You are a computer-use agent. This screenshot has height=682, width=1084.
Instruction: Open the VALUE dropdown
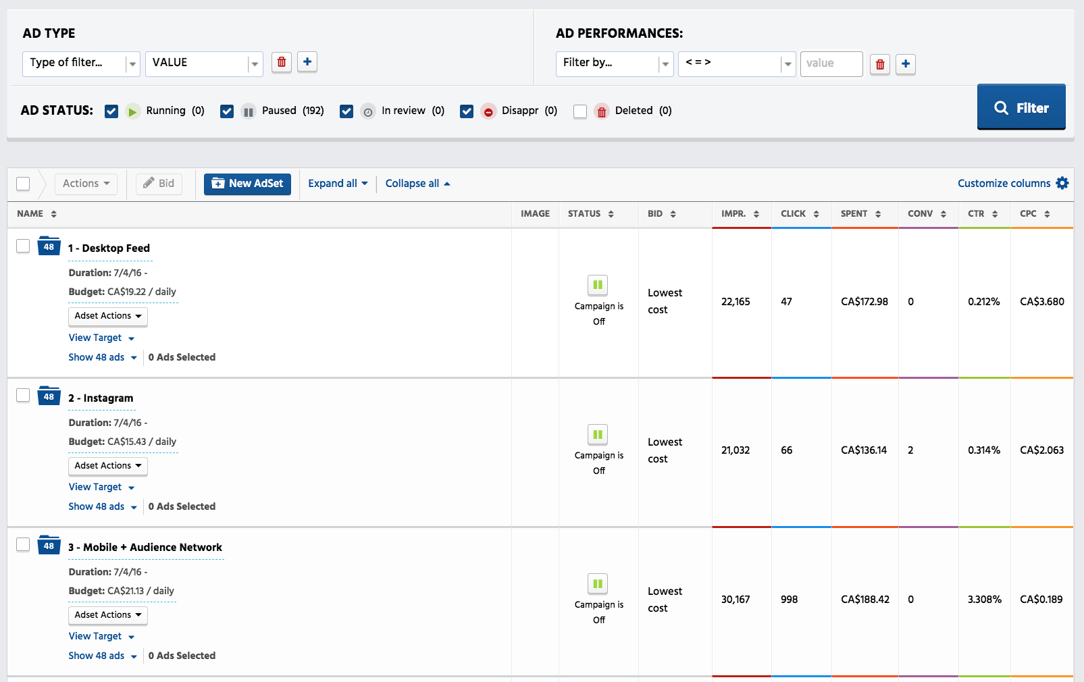pos(204,63)
